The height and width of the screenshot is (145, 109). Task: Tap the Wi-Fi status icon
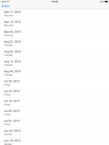(8, 2)
